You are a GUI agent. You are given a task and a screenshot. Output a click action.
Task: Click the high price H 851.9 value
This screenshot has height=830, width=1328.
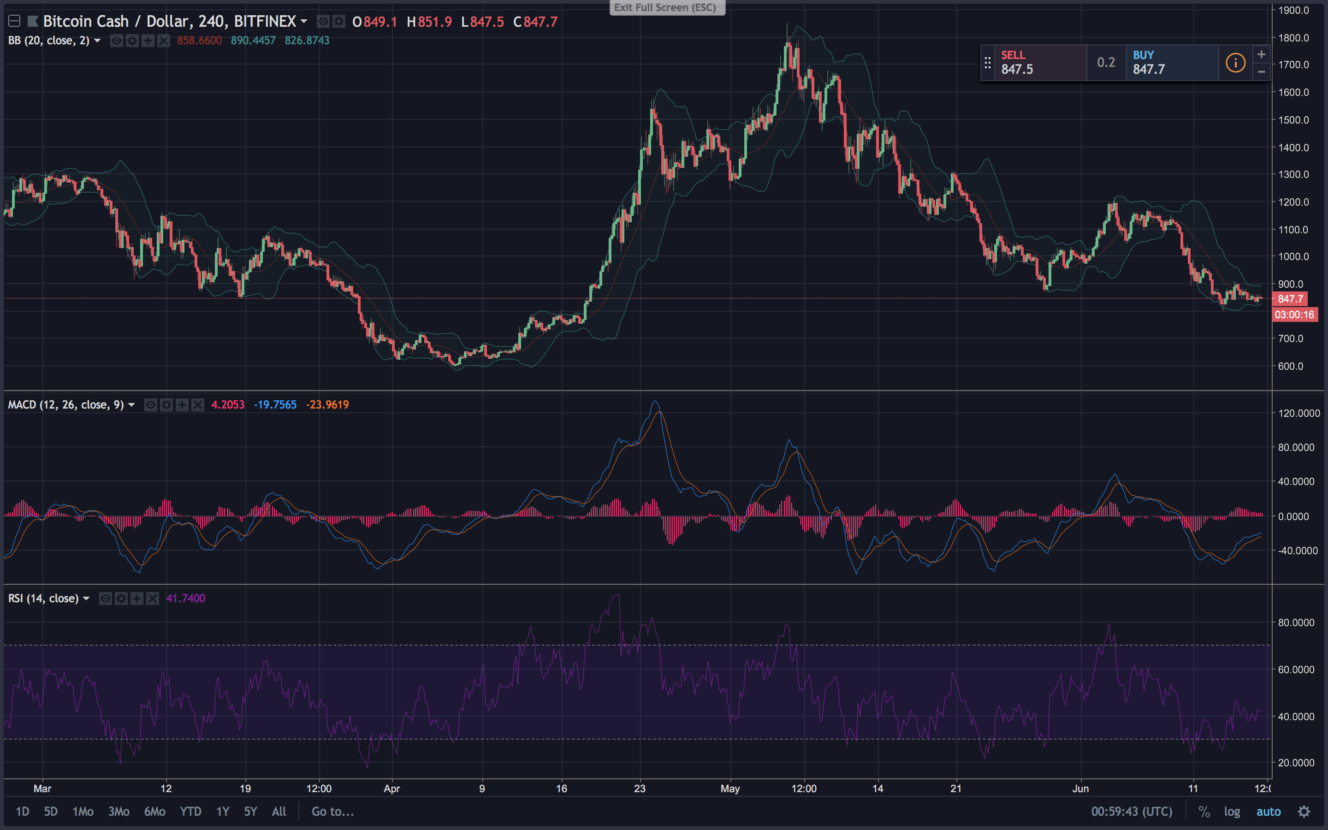coord(429,22)
